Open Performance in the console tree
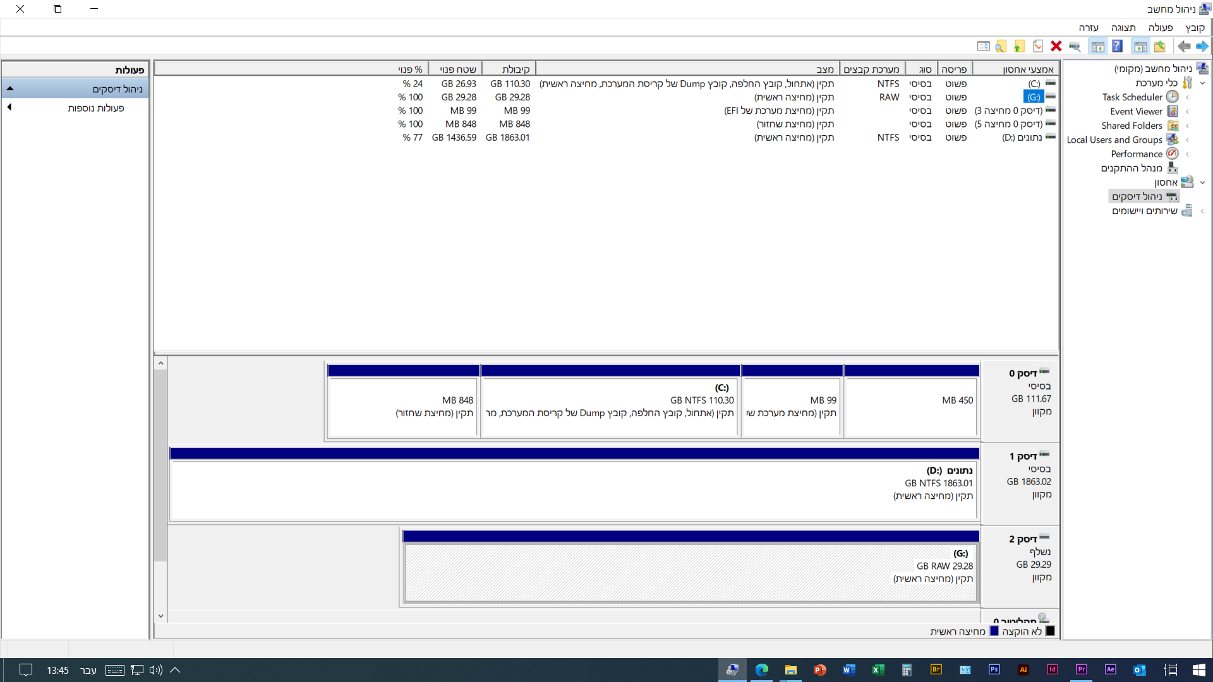Image resolution: width=1213 pixels, height=682 pixels. click(1137, 154)
